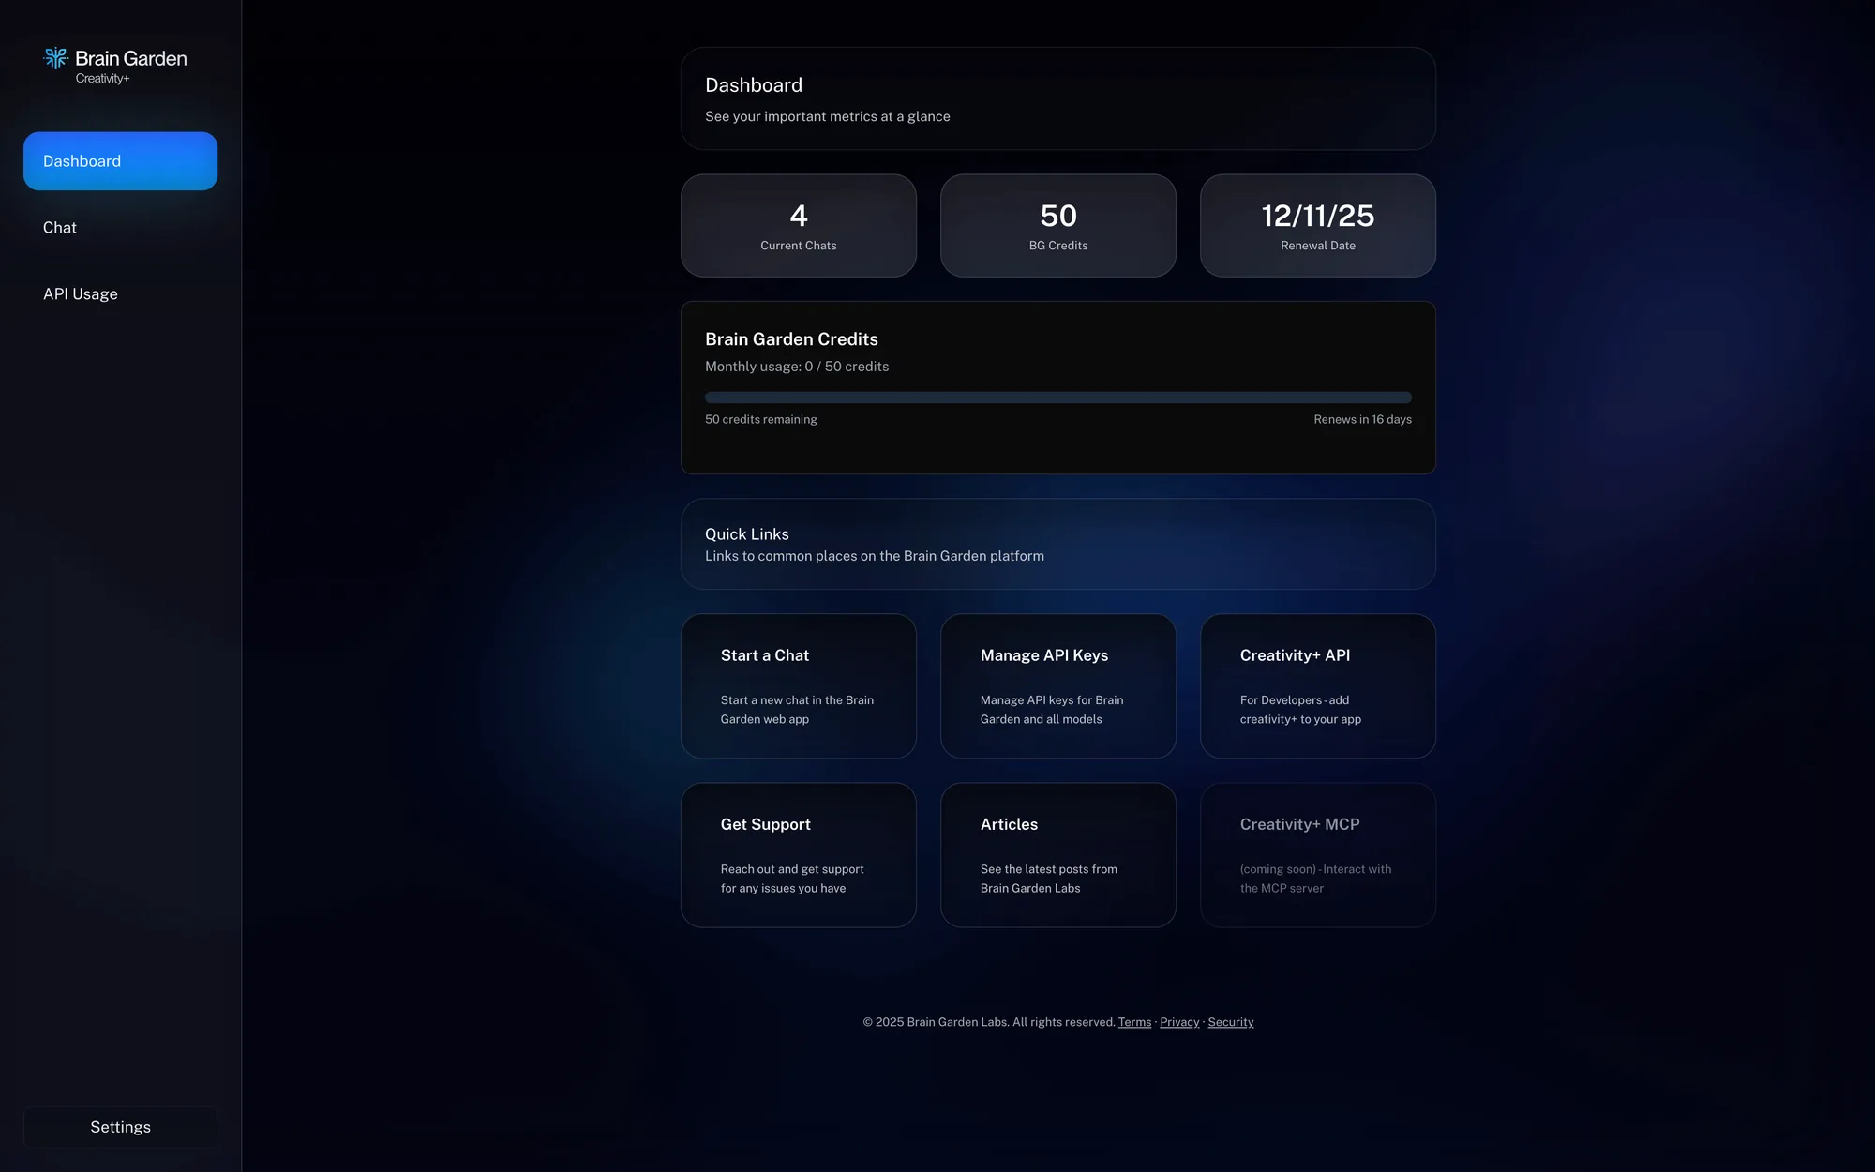The height and width of the screenshot is (1172, 1875).
Task: Click 'Links to common places on the Brain Garden platform'
Action: point(875,556)
